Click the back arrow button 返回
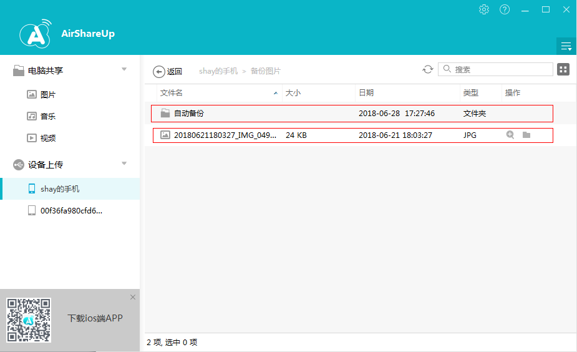Image resolution: width=577 pixels, height=352 pixels. click(x=167, y=71)
